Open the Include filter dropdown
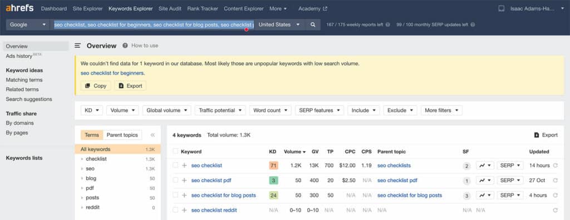 click(x=363, y=111)
